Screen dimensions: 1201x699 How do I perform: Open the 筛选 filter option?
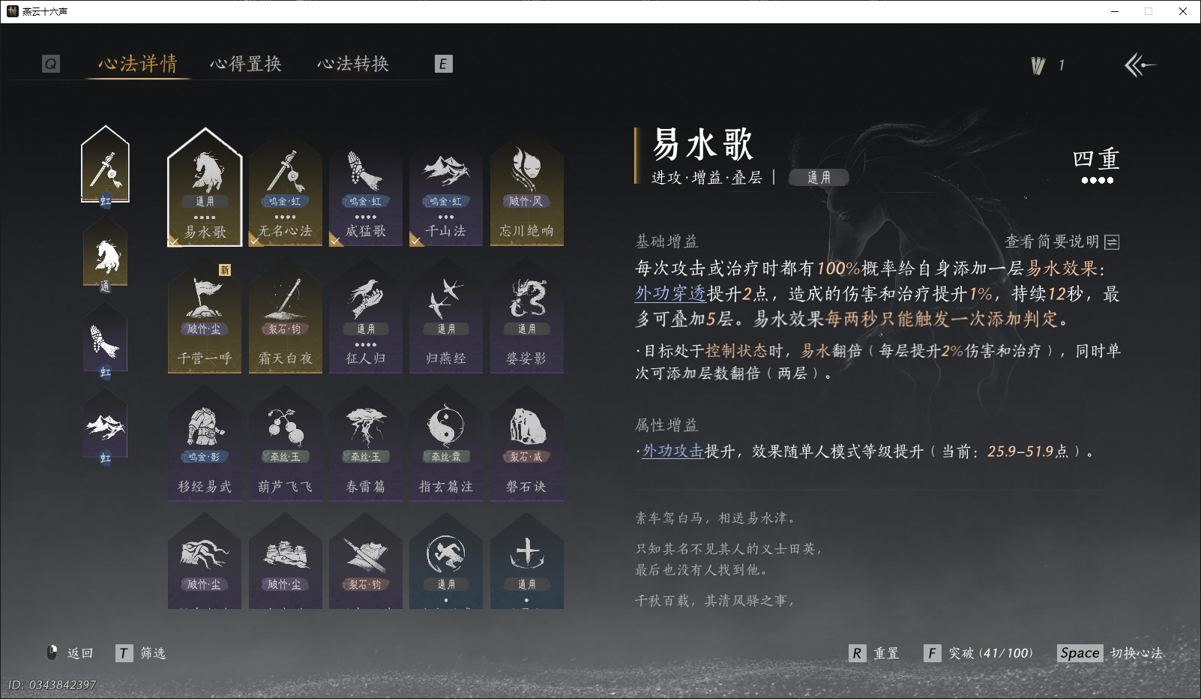click(x=141, y=653)
